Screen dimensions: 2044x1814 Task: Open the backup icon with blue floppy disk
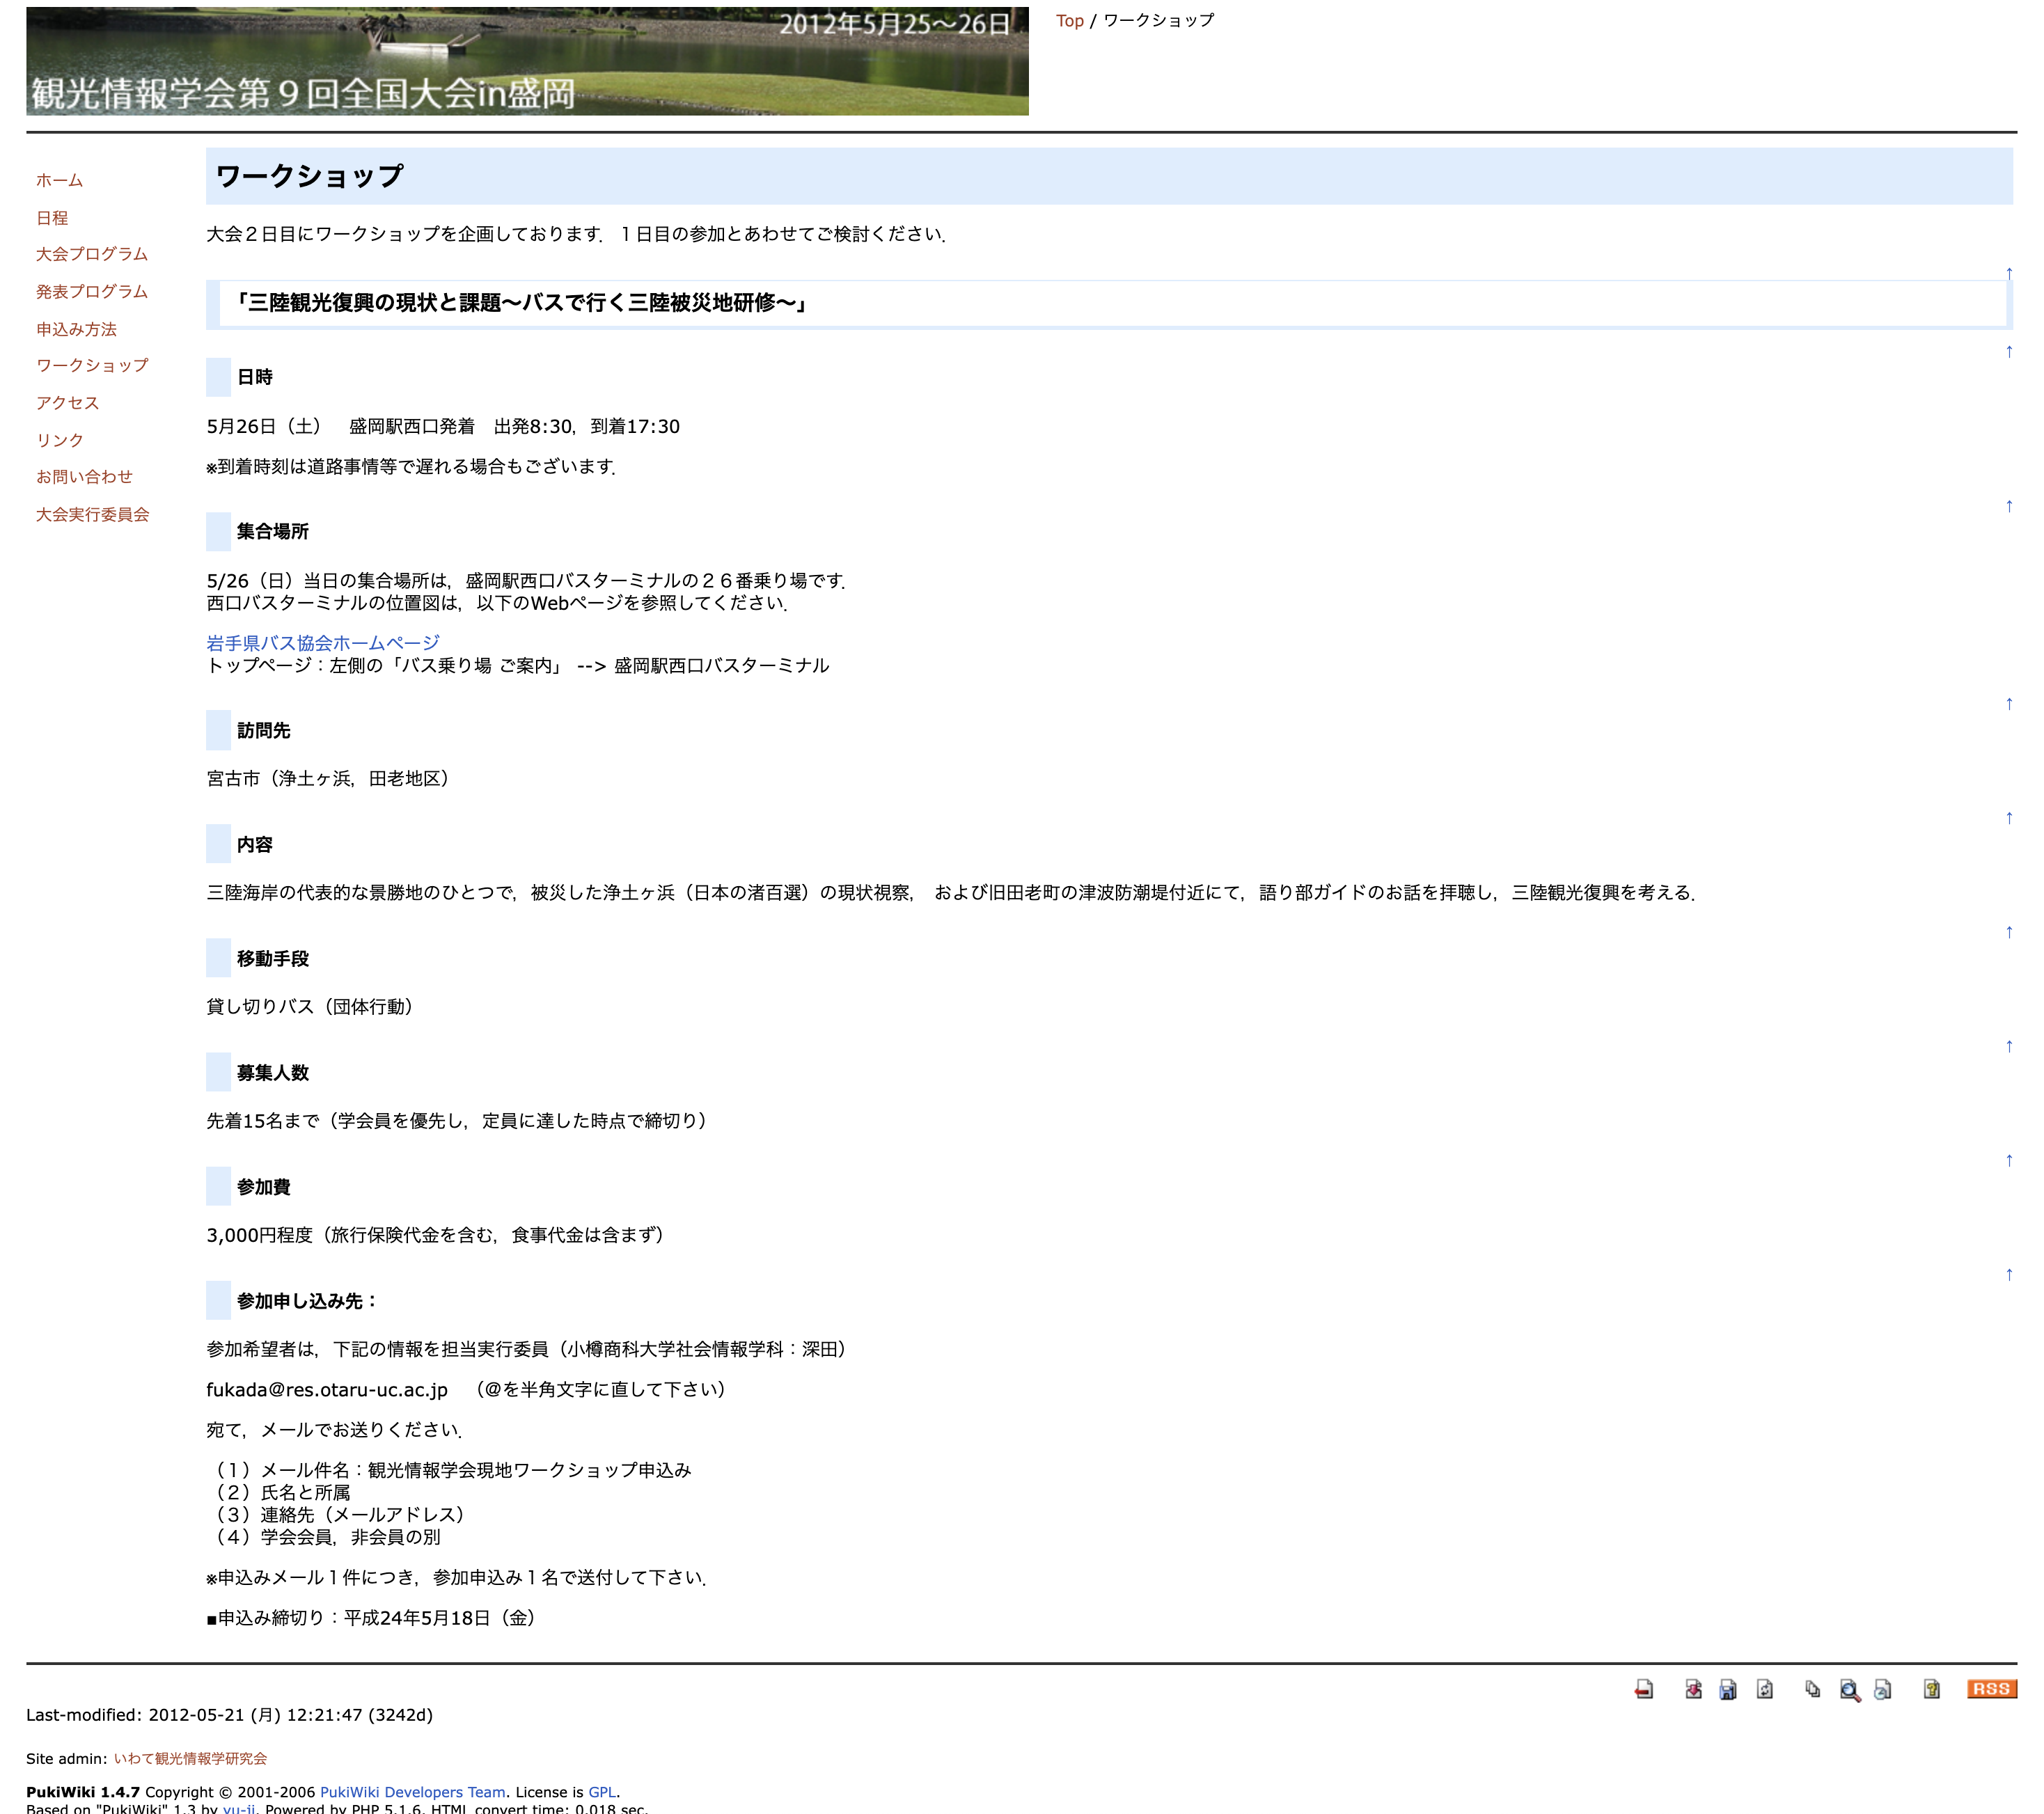(1728, 1689)
